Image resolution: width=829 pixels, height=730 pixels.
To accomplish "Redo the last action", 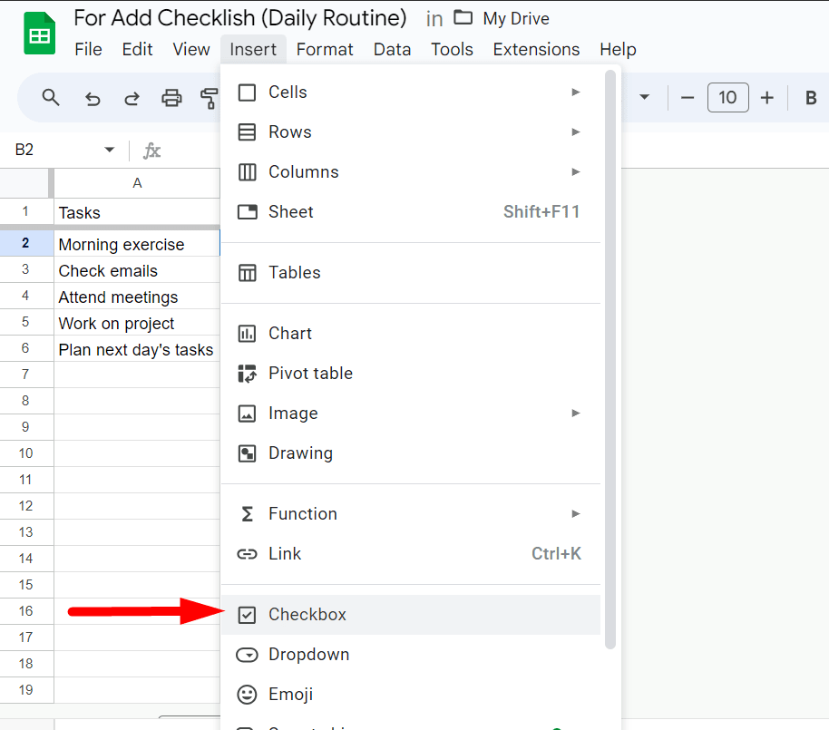I will [132, 97].
